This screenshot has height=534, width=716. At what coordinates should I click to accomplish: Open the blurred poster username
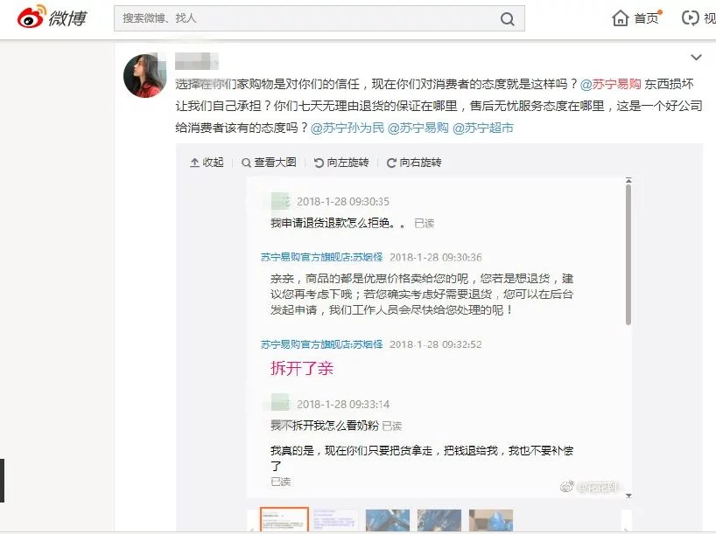coord(197,60)
